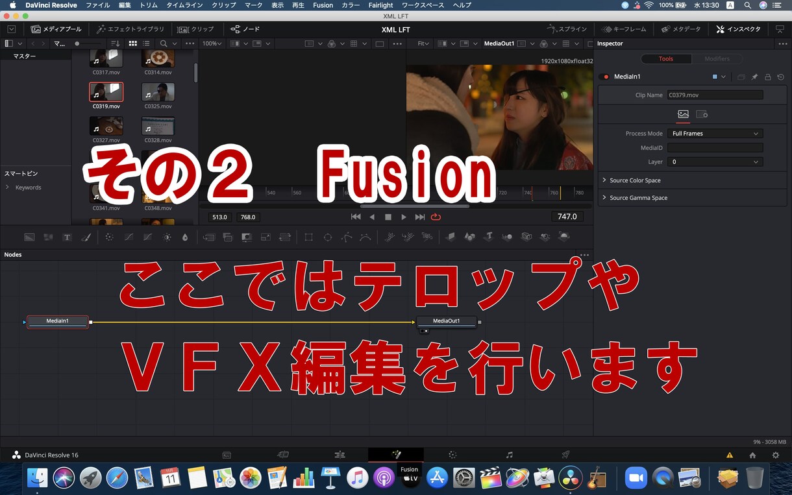Add a Matte Control node

pos(247,237)
